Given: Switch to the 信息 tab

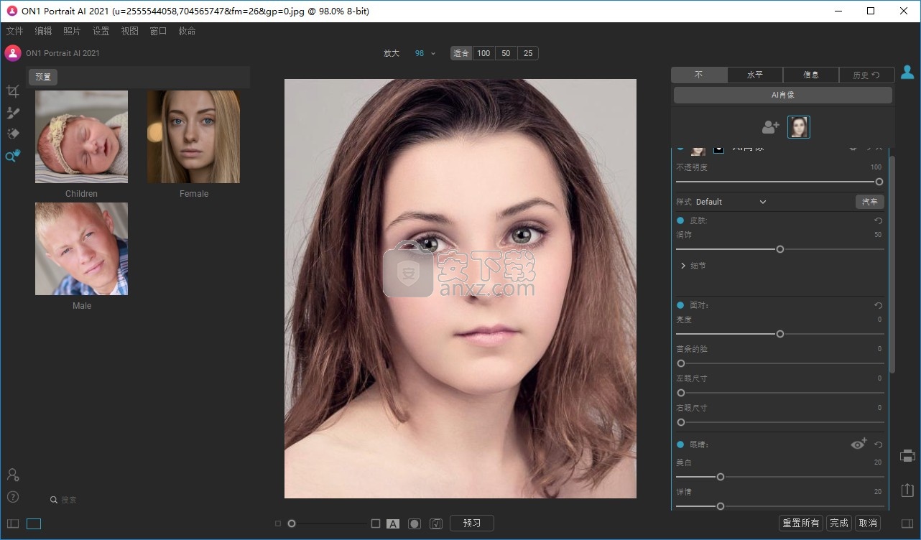Looking at the screenshot, I should click(811, 75).
